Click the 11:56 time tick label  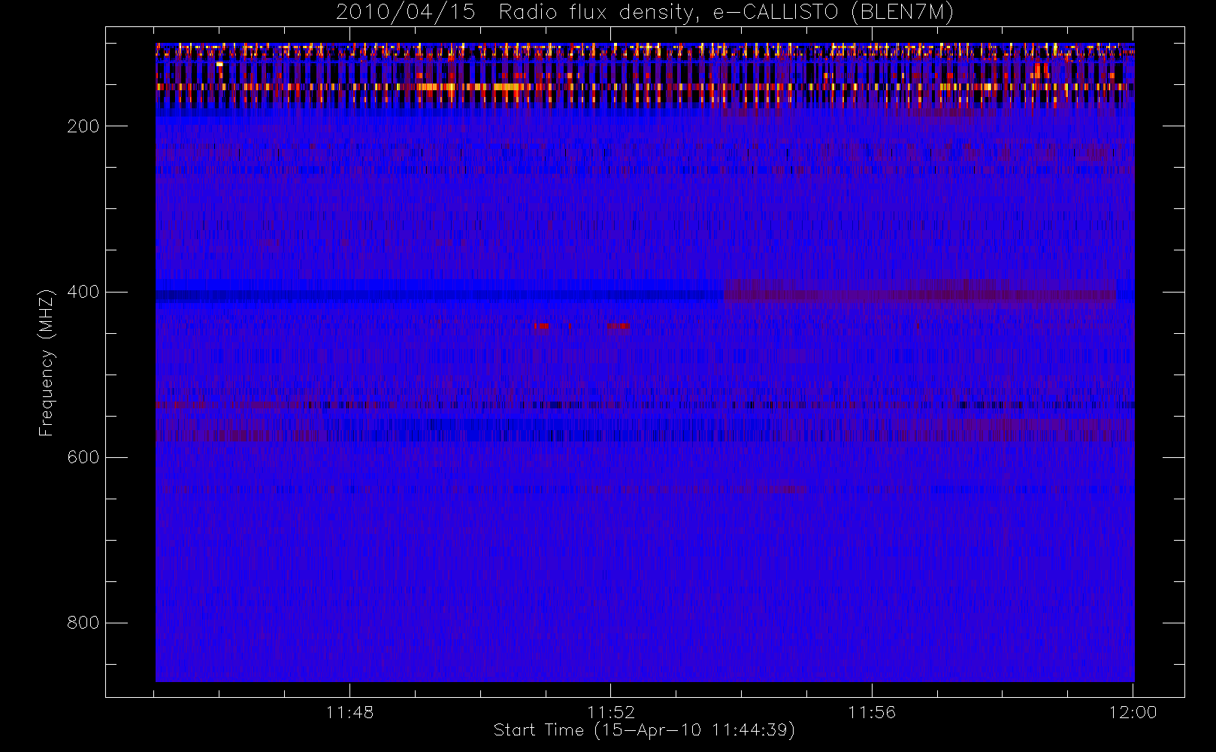pos(872,712)
